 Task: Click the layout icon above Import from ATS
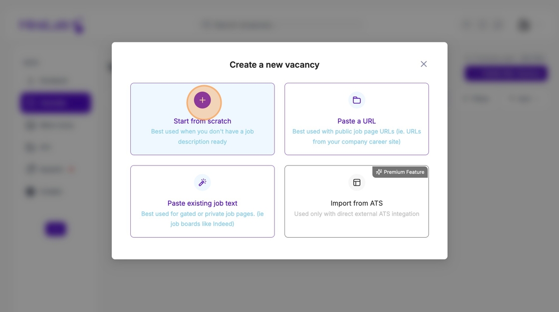[x=356, y=182]
